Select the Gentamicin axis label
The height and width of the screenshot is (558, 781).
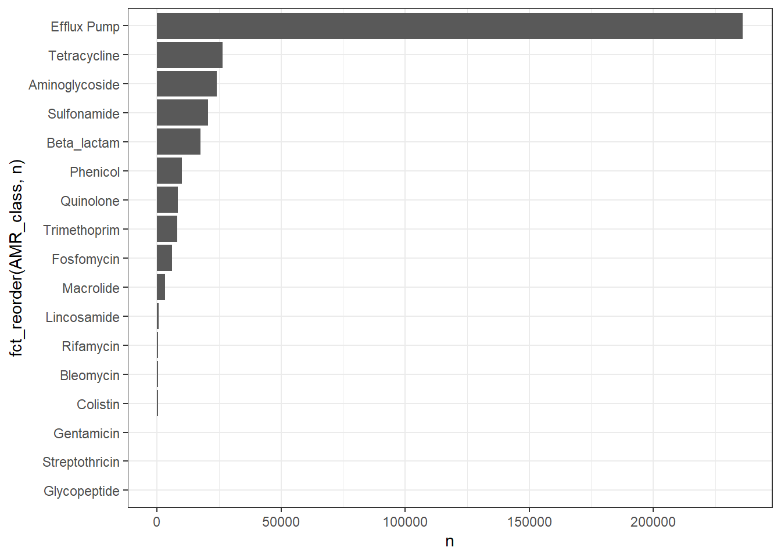87,434
